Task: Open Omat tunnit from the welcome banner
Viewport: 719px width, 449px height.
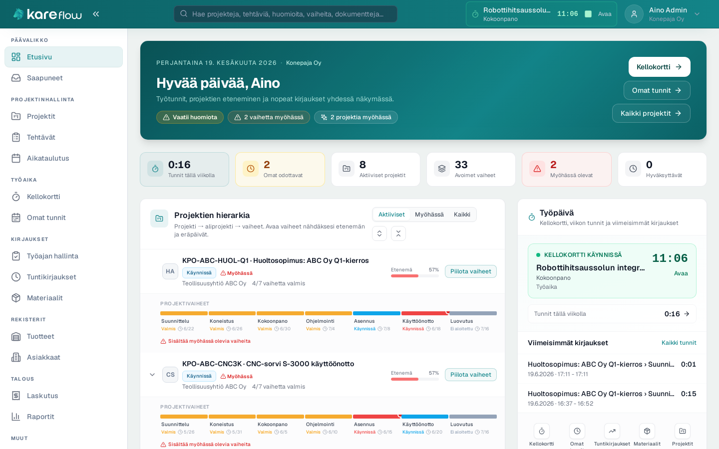Action: tap(657, 90)
